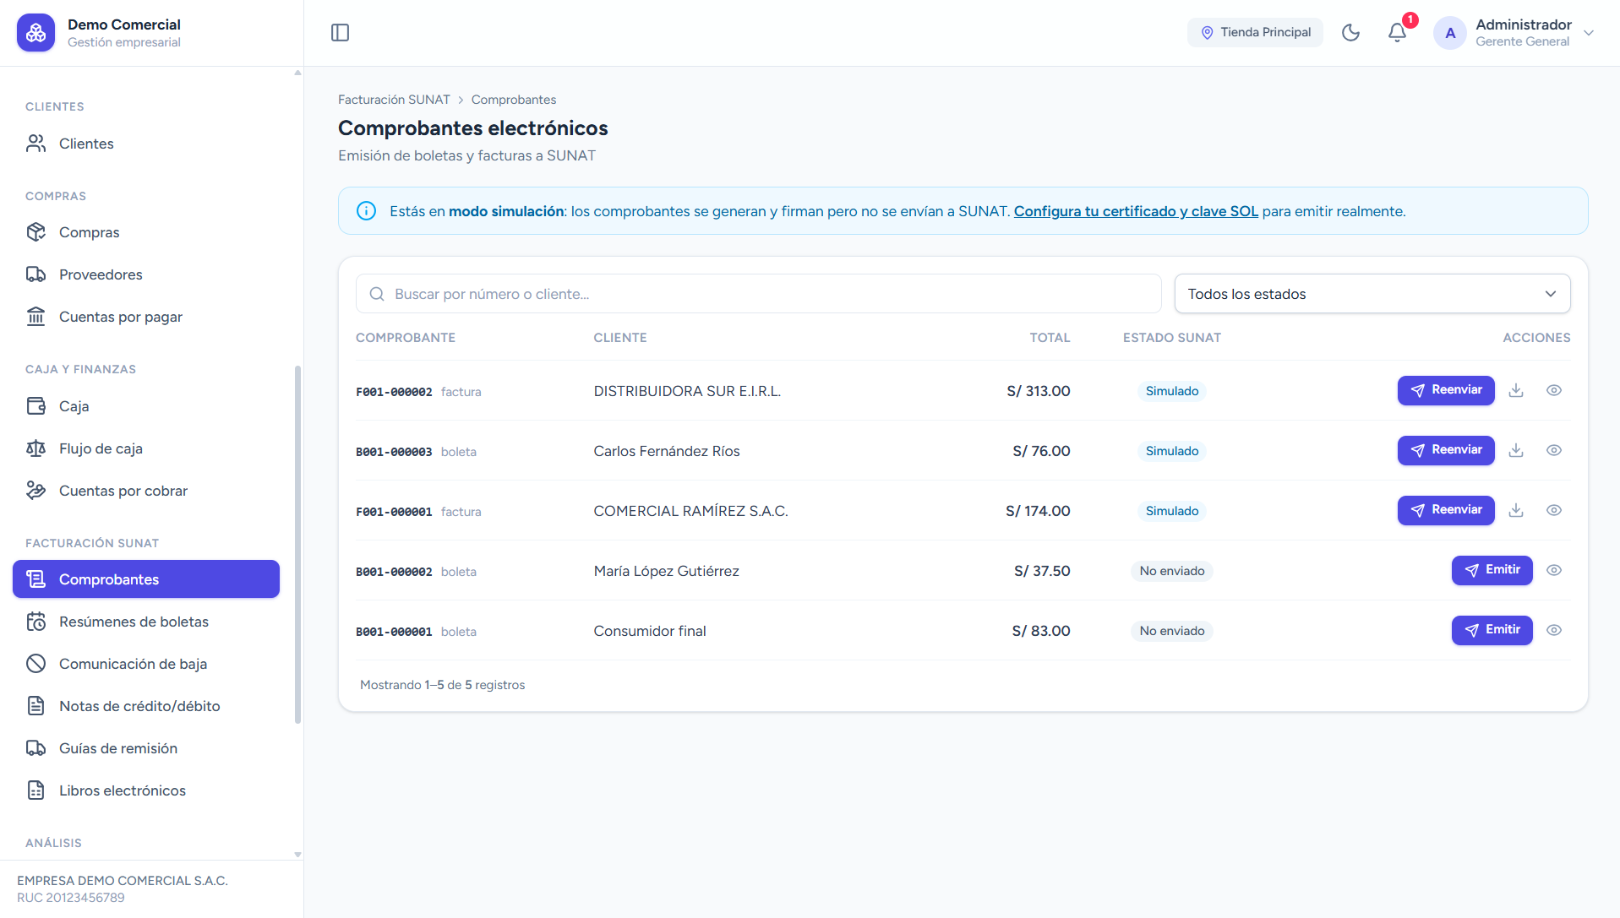View details of F001-000002 with eye icon
Image resolution: width=1620 pixels, height=918 pixels.
tap(1553, 390)
